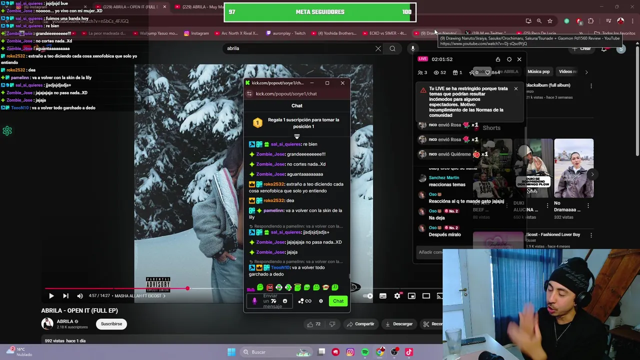This screenshot has width=640, height=360.
Task: Like the ABRILA video
Action: point(314,324)
